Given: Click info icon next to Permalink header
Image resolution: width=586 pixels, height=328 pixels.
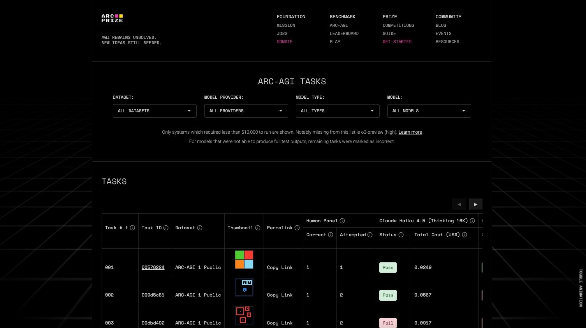Looking at the screenshot, I should coord(297,228).
